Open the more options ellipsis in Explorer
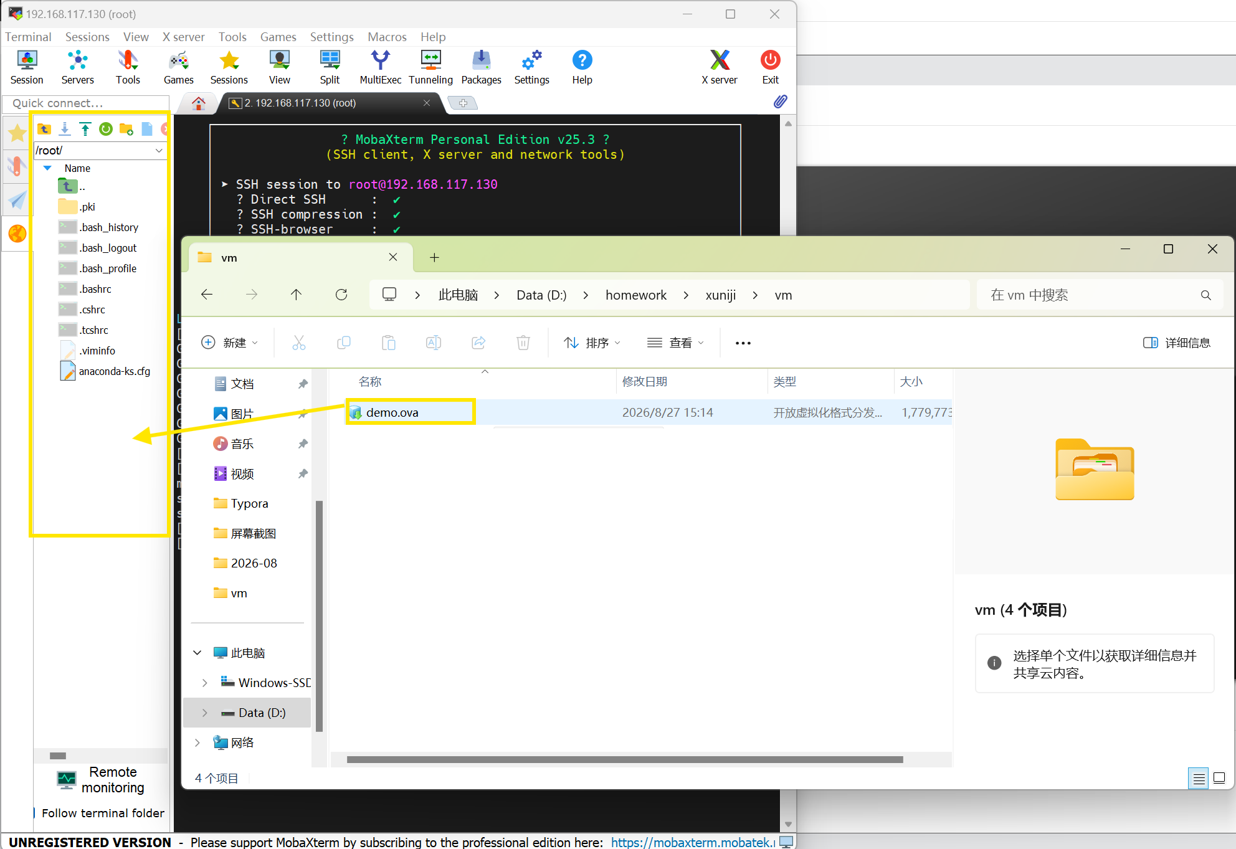 pyautogui.click(x=743, y=343)
